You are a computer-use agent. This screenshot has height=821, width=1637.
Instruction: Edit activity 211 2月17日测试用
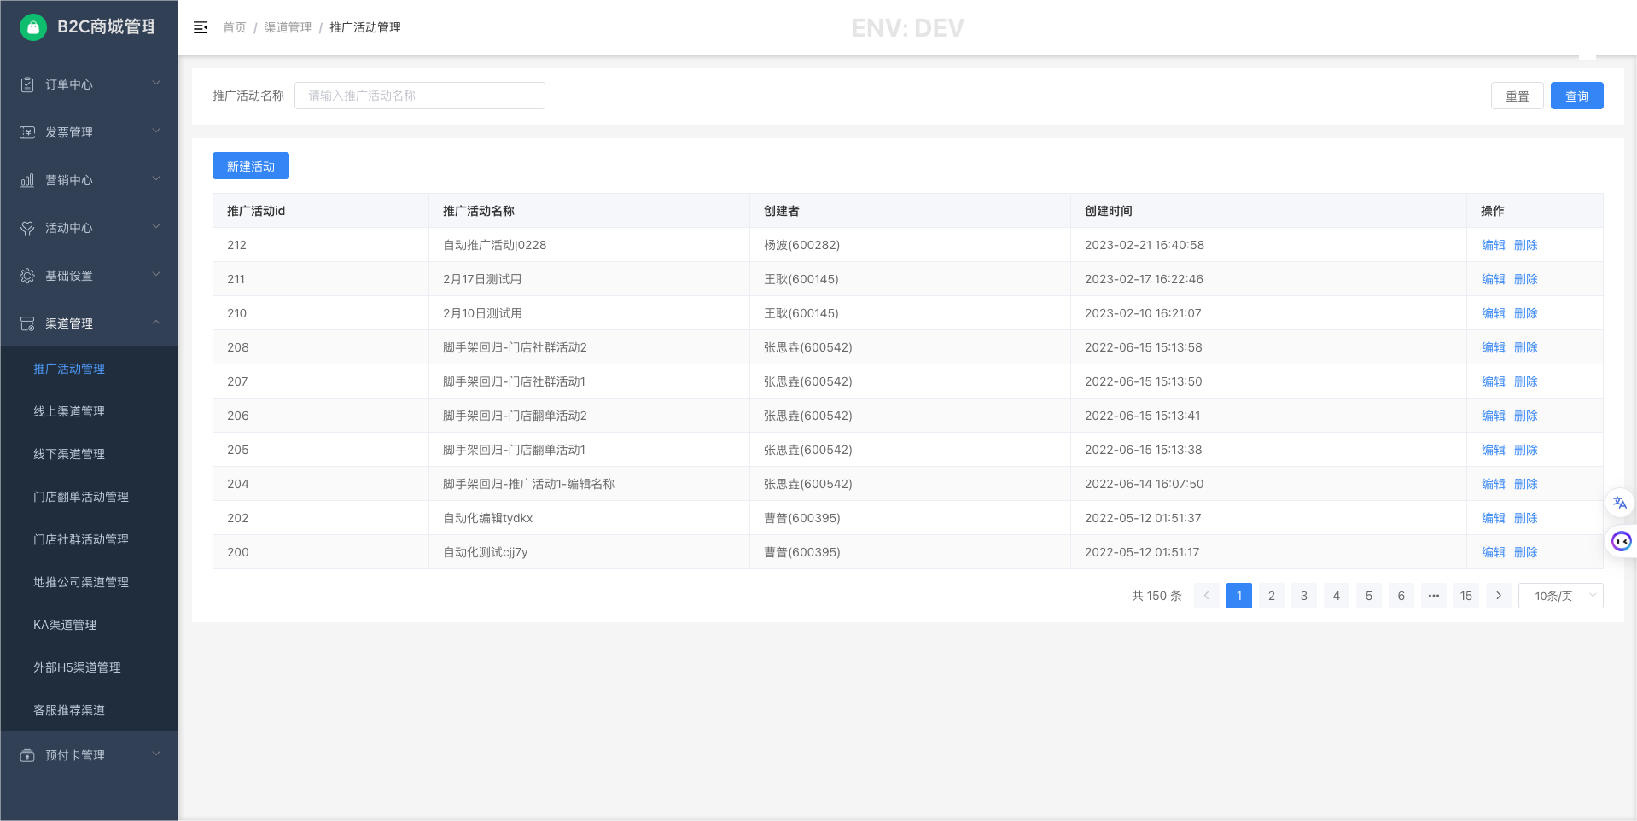pos(1494,279)
